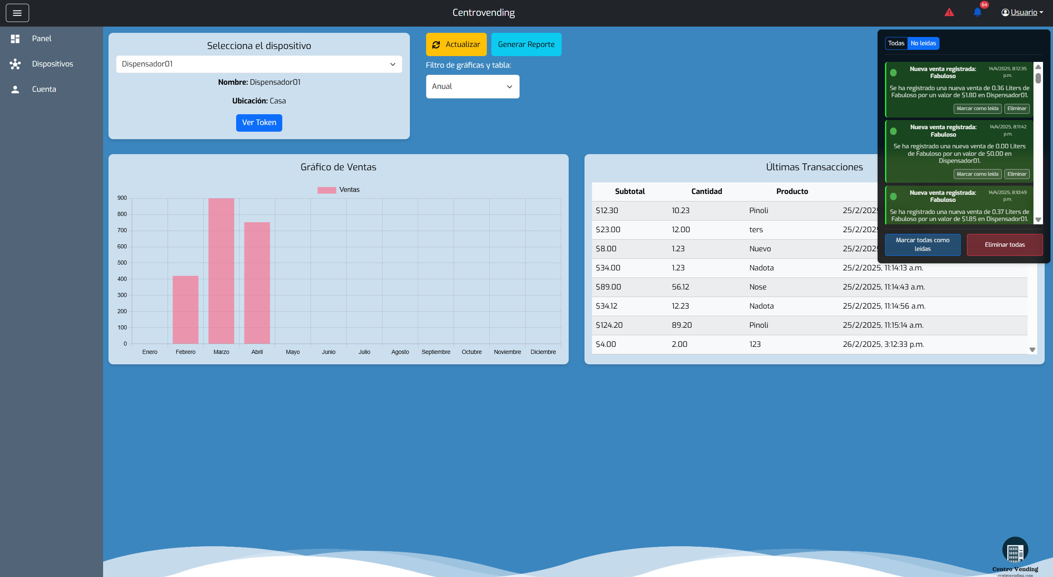Click the red warning triangle icon
Screen dimensions: 1053x577
[949, 12]
